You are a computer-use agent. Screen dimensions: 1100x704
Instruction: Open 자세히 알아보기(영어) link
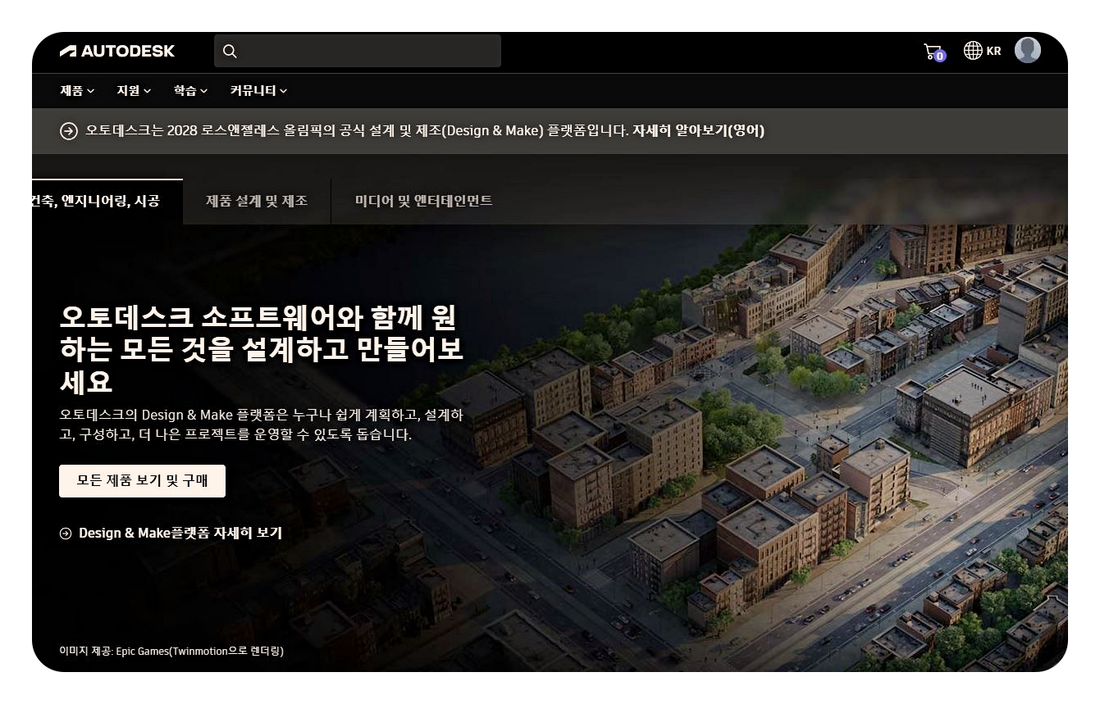(x=698, y=131)
